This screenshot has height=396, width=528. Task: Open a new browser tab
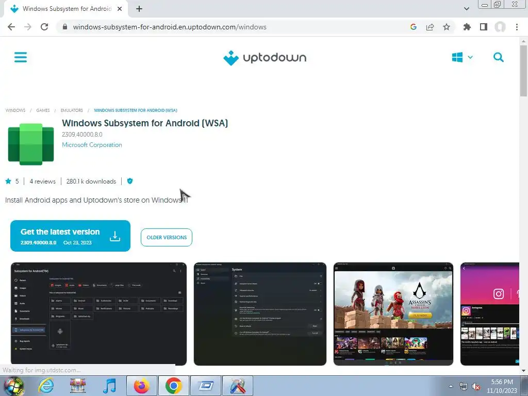pyautogui.click(x=139, y=9)
